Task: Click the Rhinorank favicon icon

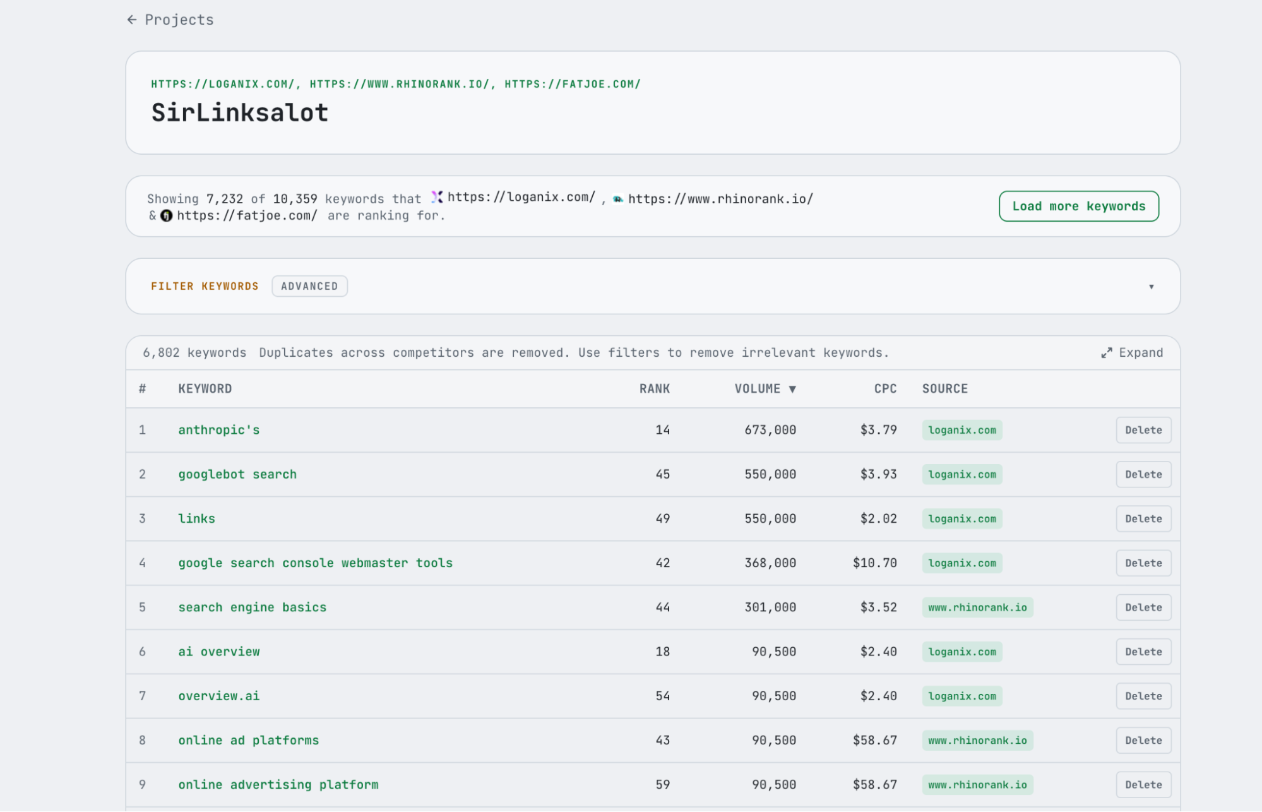Action: (618, 200)
